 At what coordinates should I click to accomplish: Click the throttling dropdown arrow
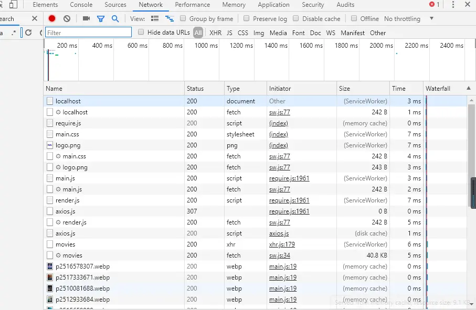click(431, 18)
